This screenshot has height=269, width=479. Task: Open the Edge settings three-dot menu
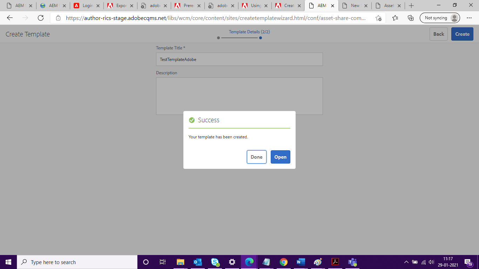click(x=469, y=18)
